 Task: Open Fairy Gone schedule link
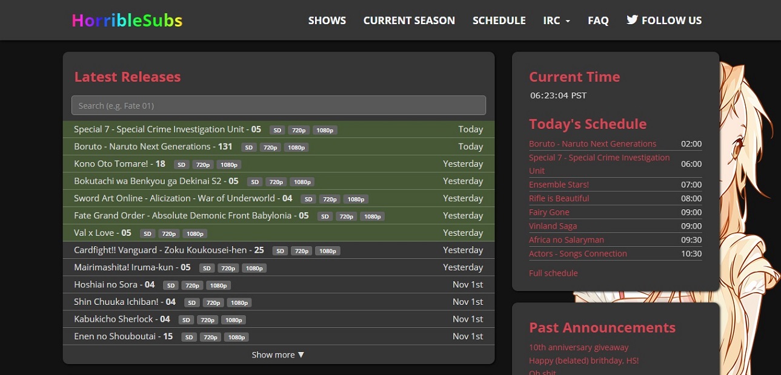[x=549, y=212]
